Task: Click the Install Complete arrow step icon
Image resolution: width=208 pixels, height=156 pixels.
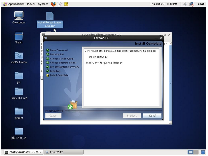Action: click(48, 75)
